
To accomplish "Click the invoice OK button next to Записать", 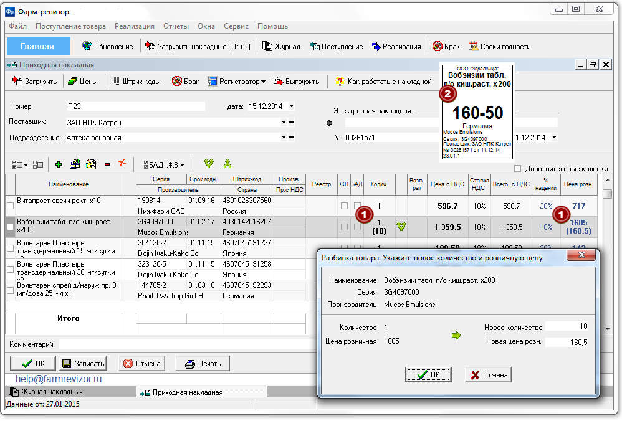I will 33,364.
